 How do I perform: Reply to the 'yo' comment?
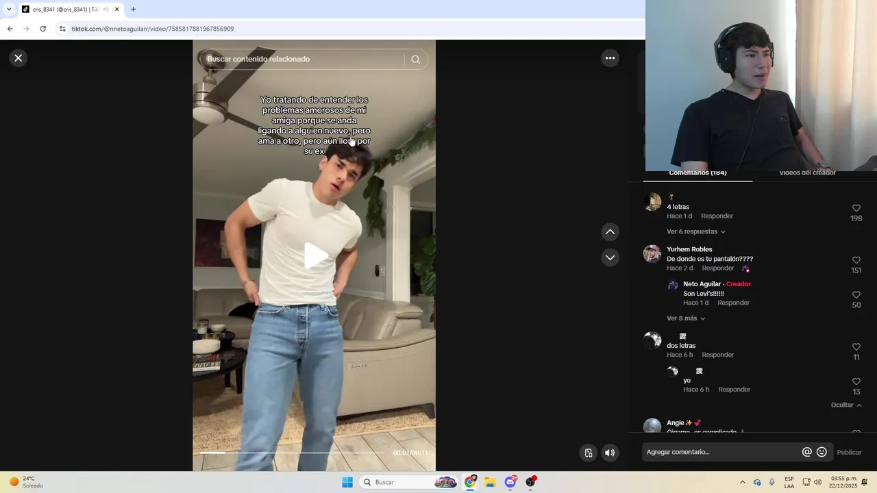[734, 390]
